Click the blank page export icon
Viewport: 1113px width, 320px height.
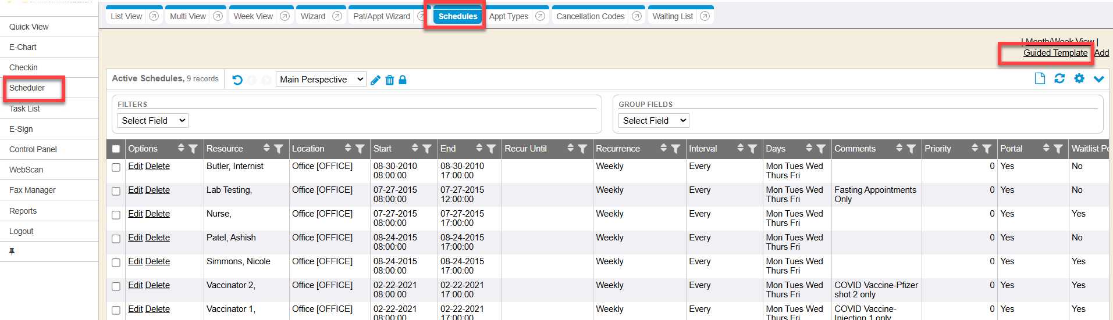point(1040,78)
